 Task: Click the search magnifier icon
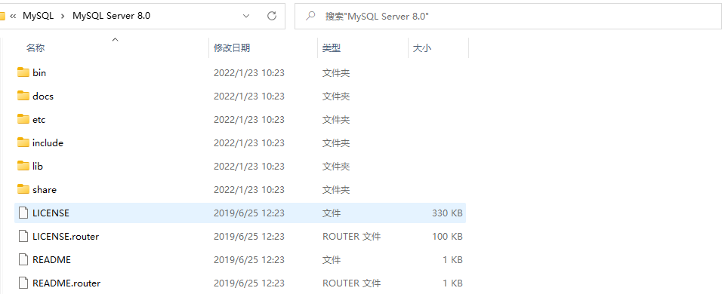(310, 16)
